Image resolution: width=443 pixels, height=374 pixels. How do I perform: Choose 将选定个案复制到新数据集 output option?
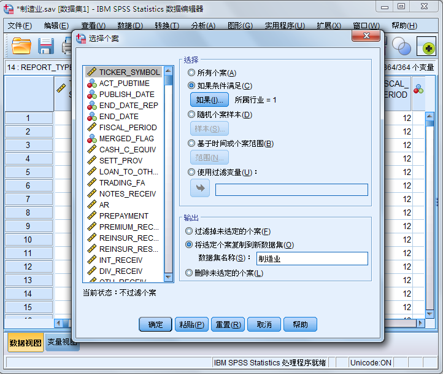(x=189, y=244)
